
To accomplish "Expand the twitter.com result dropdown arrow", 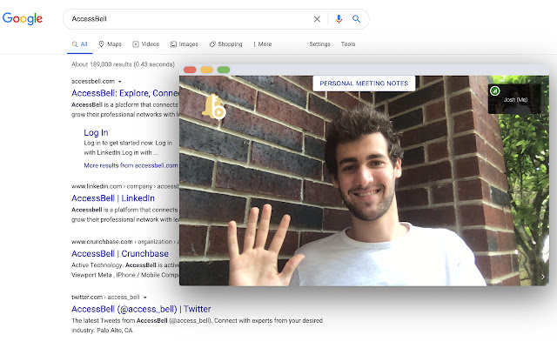I will point(145,298).
